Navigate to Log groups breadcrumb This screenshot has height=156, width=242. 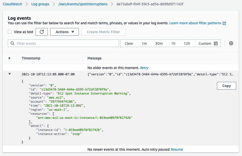point(40,4)
